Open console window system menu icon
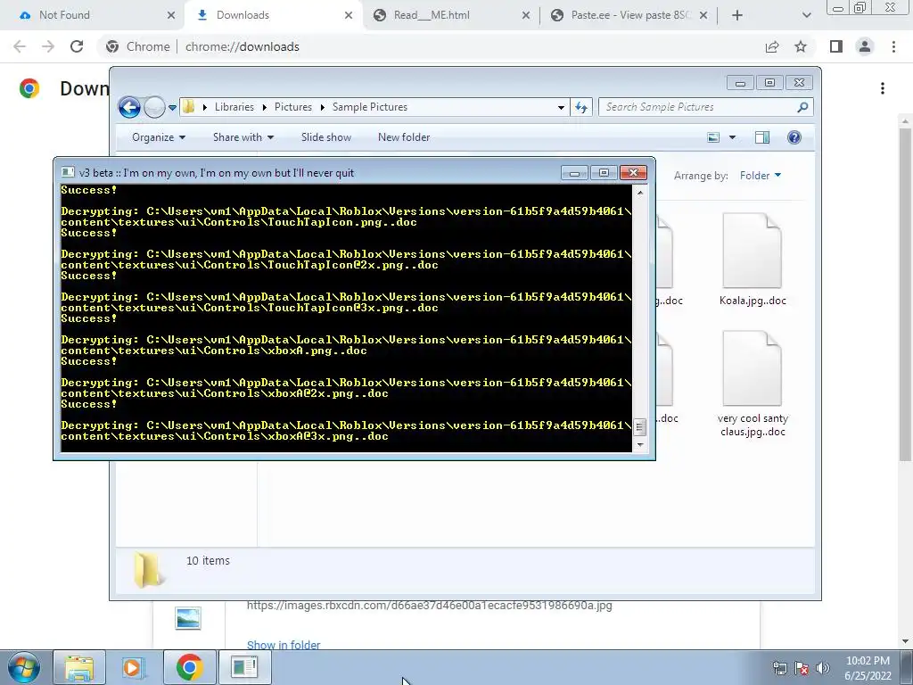The image size is (913, 685). pos(68,172)
